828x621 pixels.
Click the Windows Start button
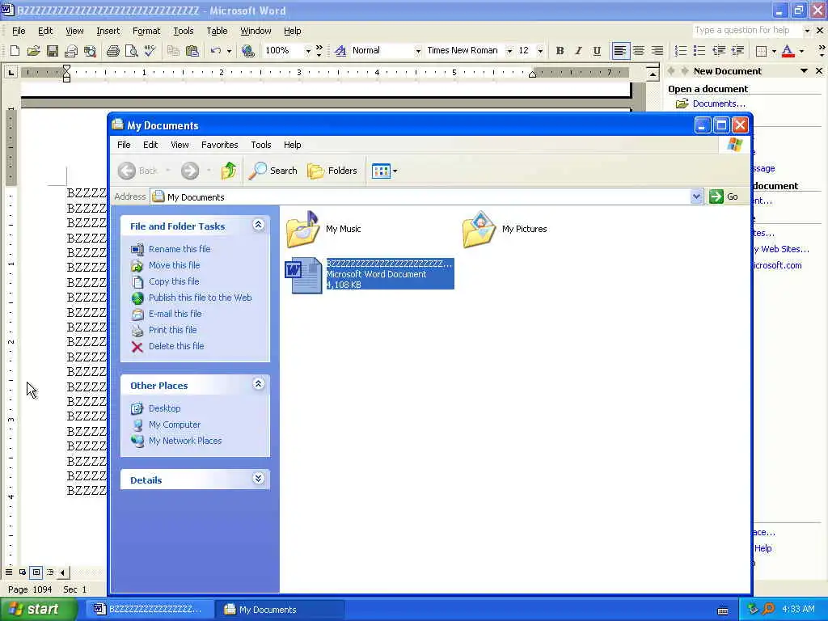click(39, 610)
